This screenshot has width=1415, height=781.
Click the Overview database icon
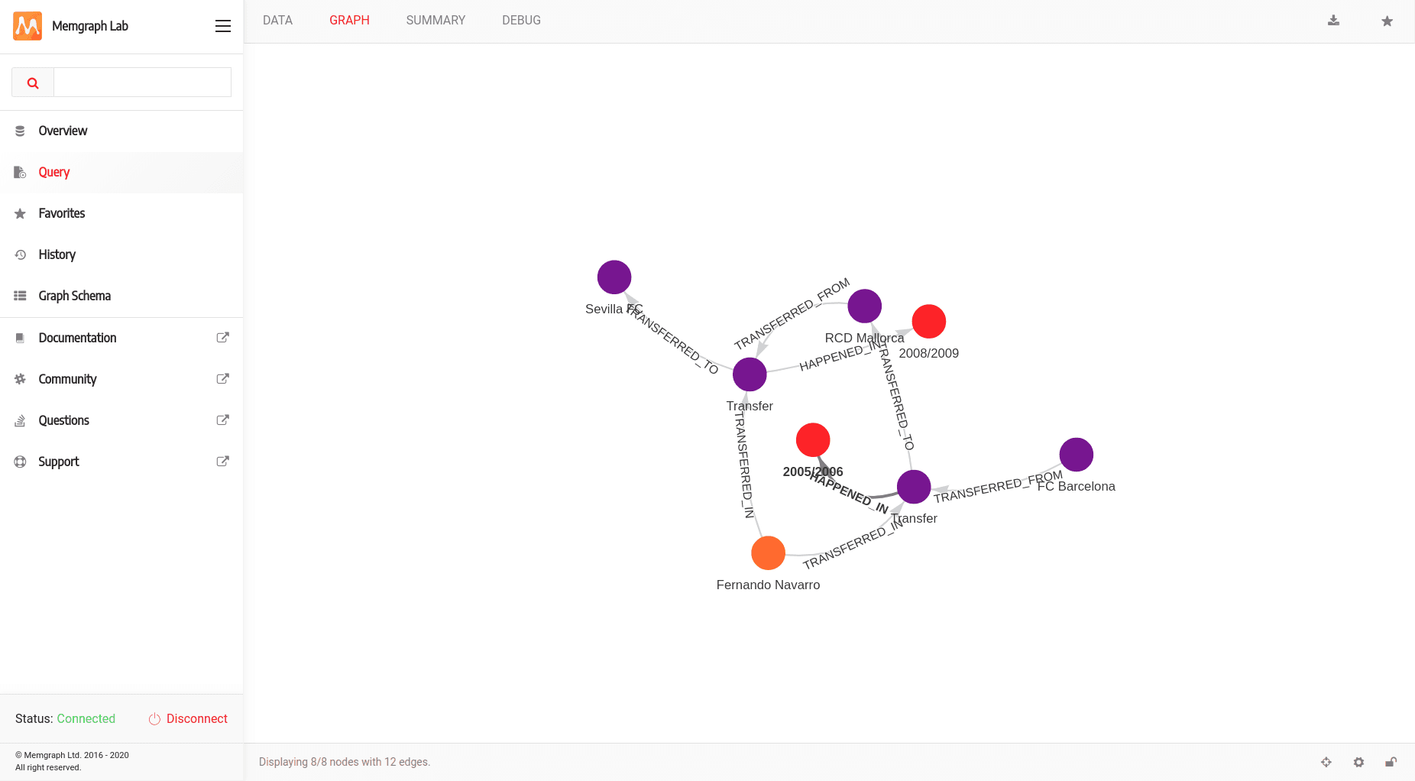pos(21,131)
